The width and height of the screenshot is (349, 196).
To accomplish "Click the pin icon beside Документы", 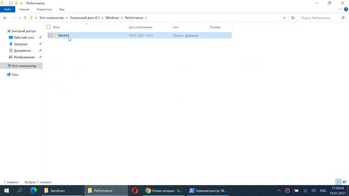I will coord(40,51).
